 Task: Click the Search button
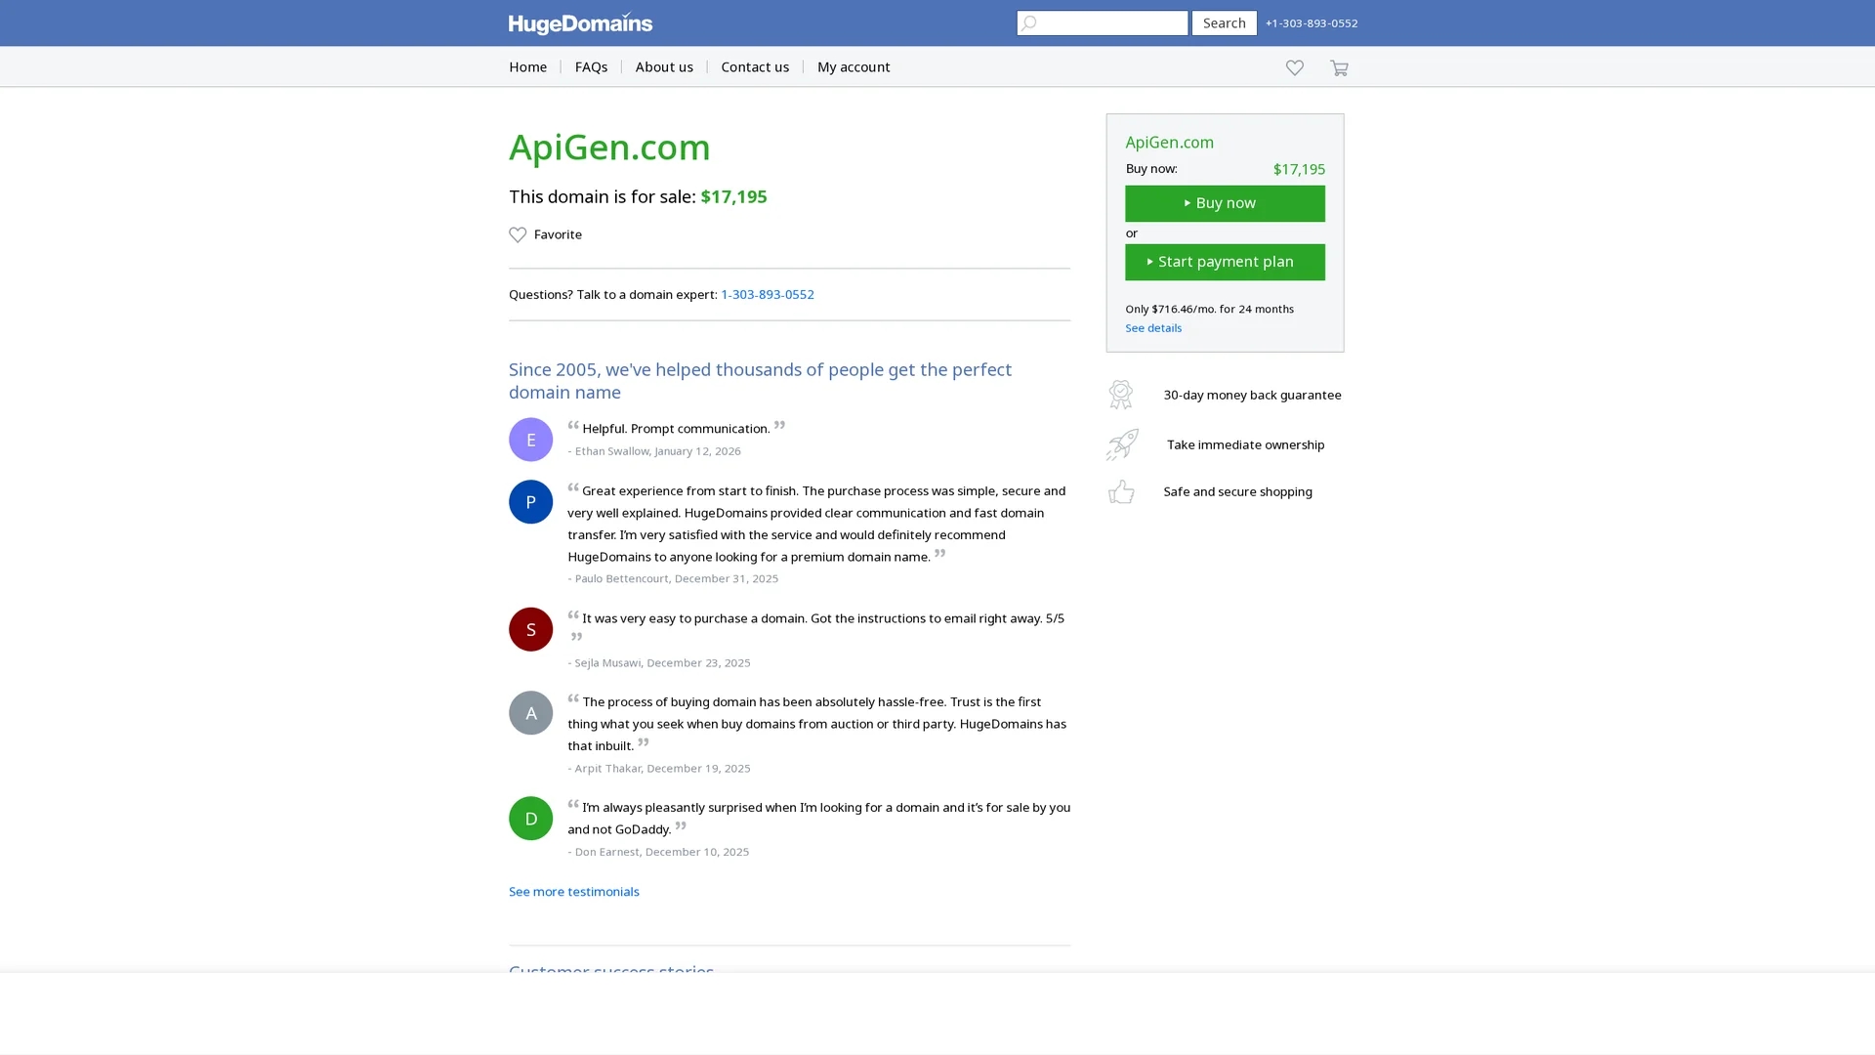(1224, 22)
